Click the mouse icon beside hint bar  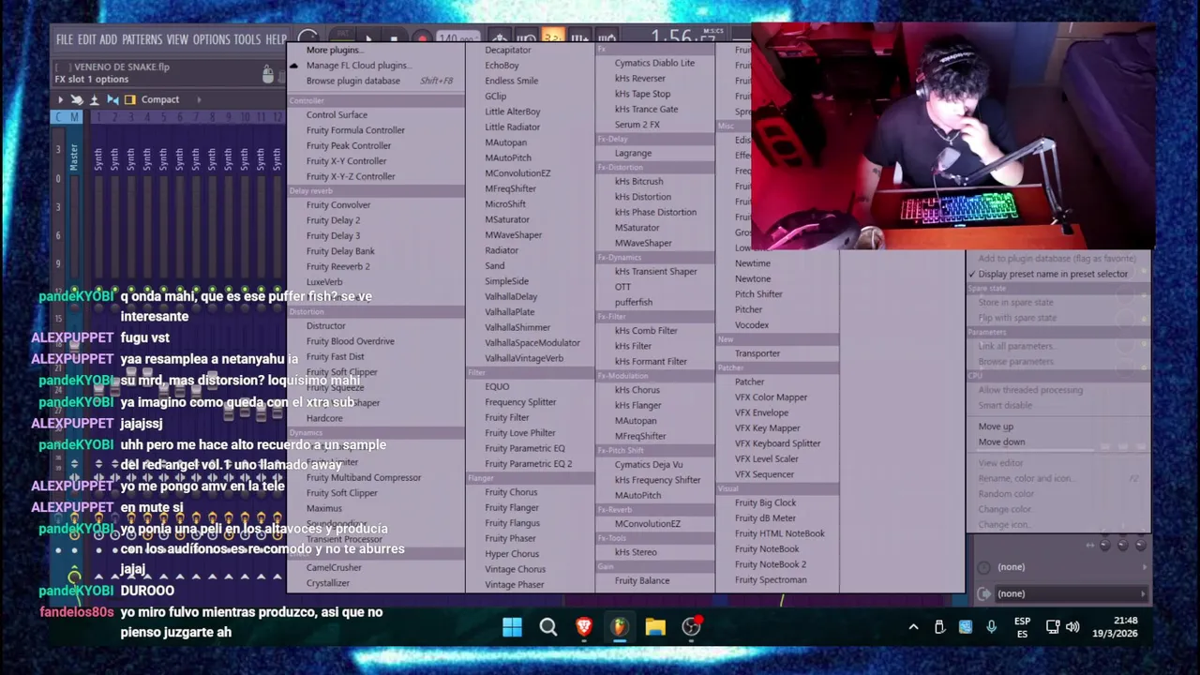coord(268,74)
